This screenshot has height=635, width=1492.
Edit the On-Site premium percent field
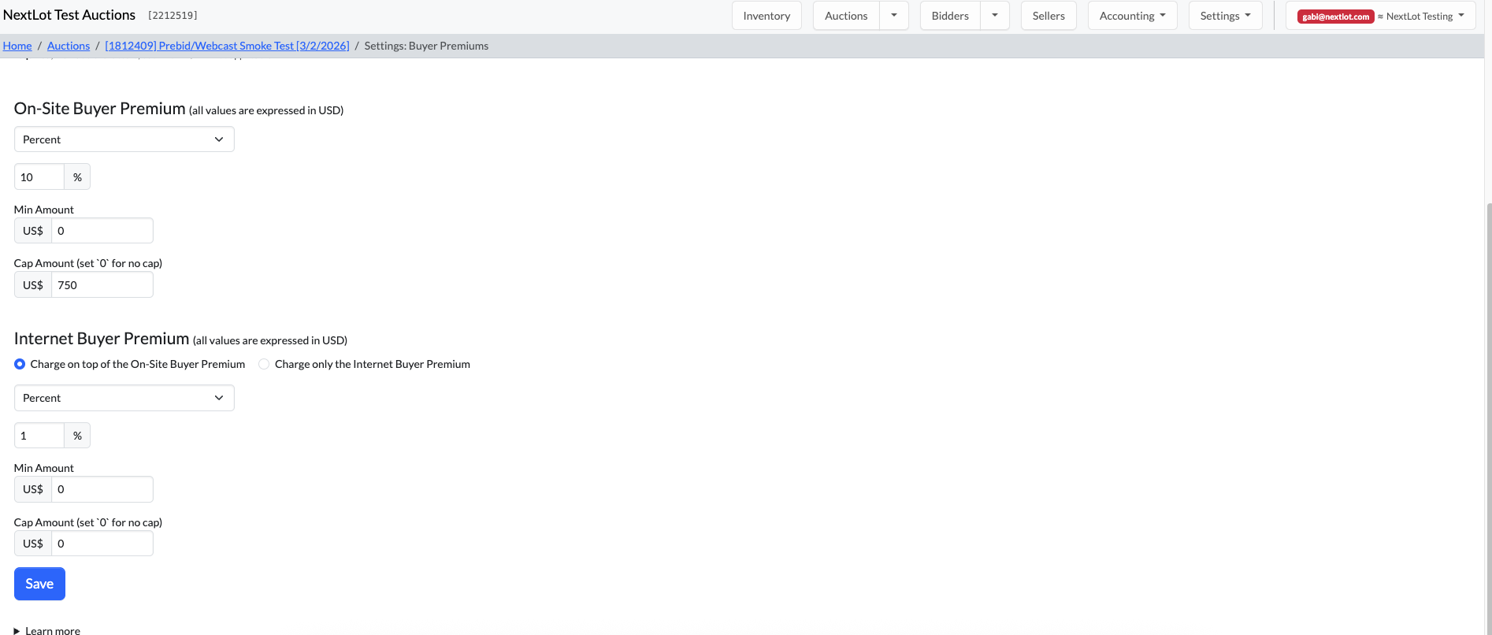point(39,177)
